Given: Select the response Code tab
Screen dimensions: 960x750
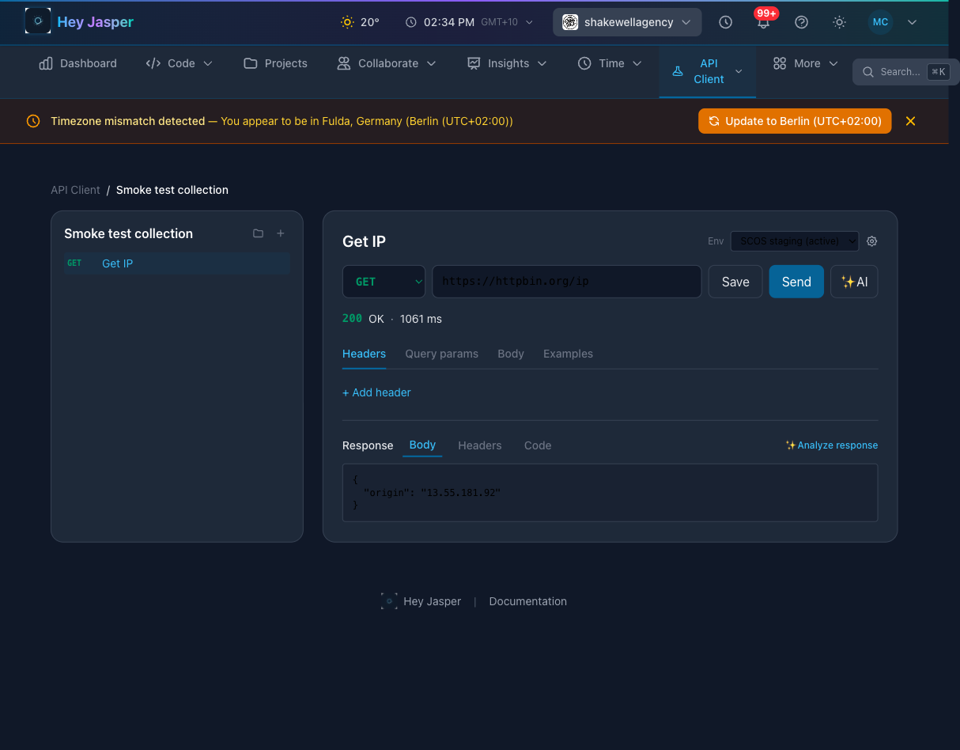Looking at the screenshot, I should pyautogui.click(x=538, y=445).
